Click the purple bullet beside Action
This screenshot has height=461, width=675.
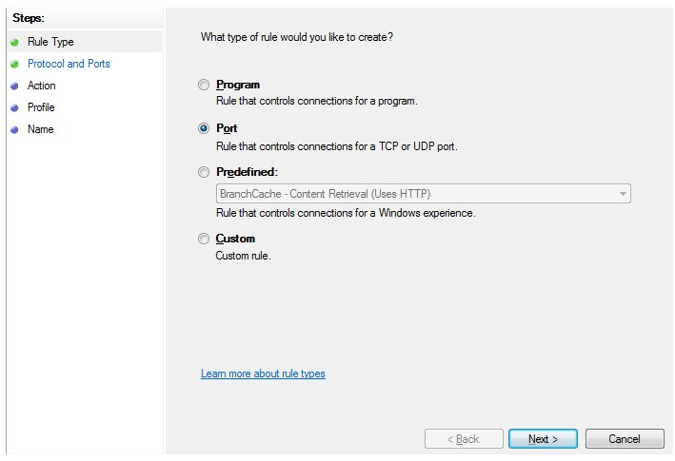(14, 86)
